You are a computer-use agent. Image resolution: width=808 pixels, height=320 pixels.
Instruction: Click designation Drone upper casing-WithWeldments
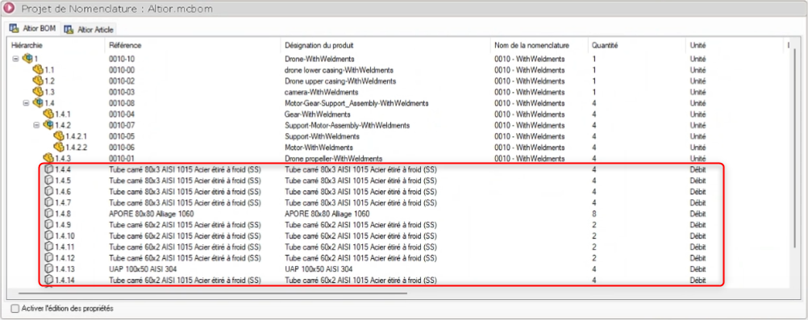pyautogui.click(x=340, y=81)
